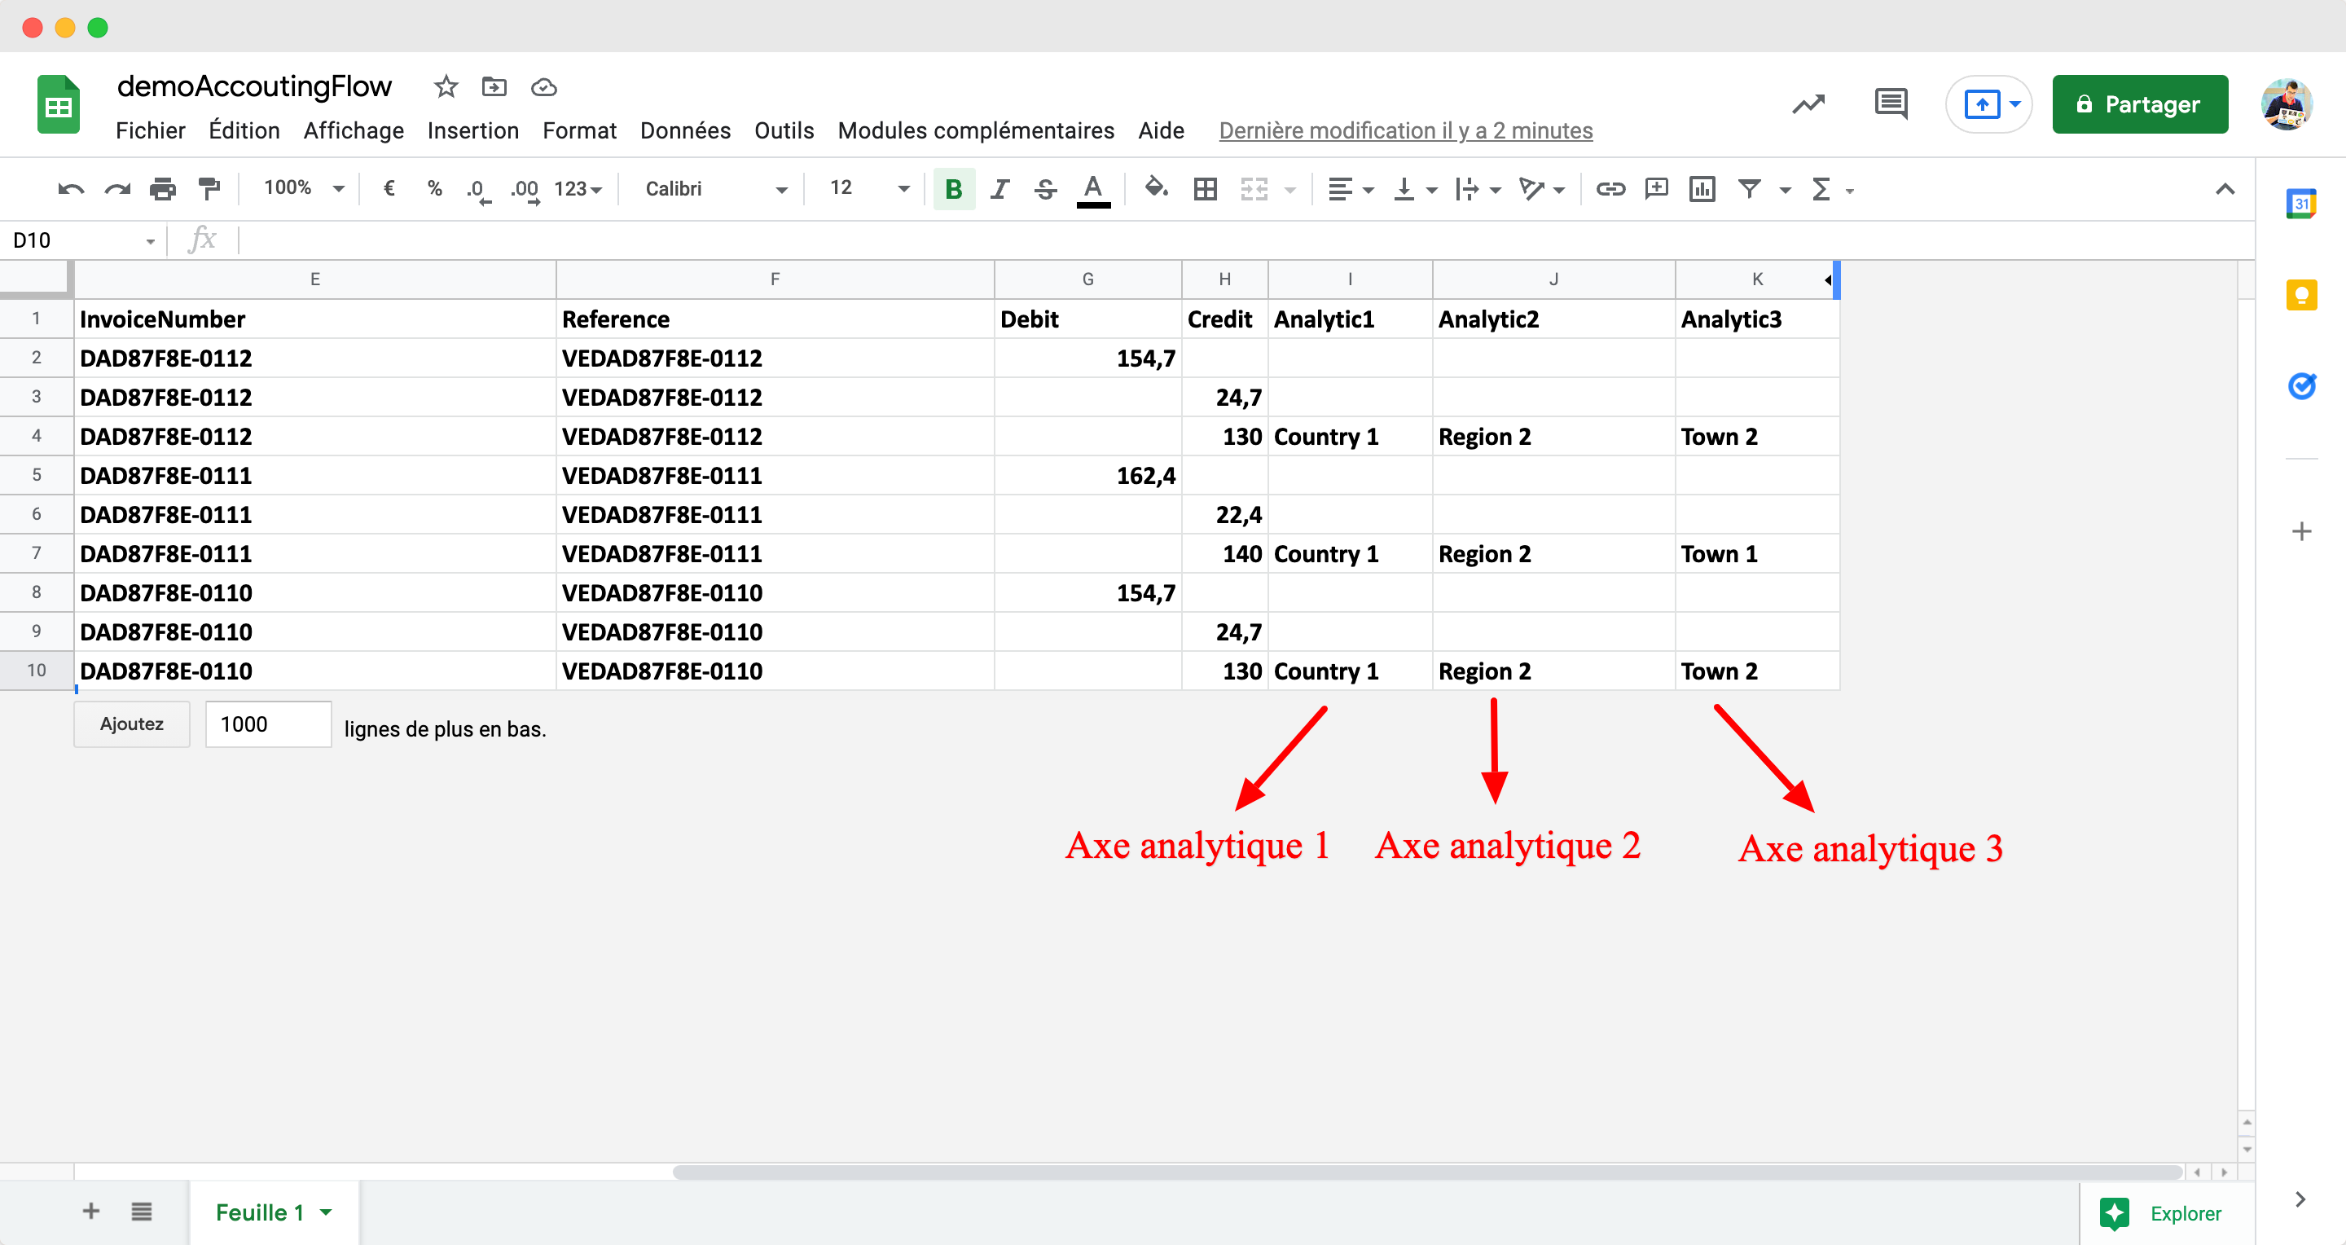Screen dimensions: 2346x1245
Task: Click the Move to folder icon
Action: coord(494,86)
